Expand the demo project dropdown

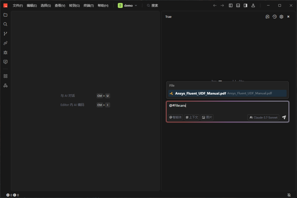pyautogui.click(x=128, y=5)
